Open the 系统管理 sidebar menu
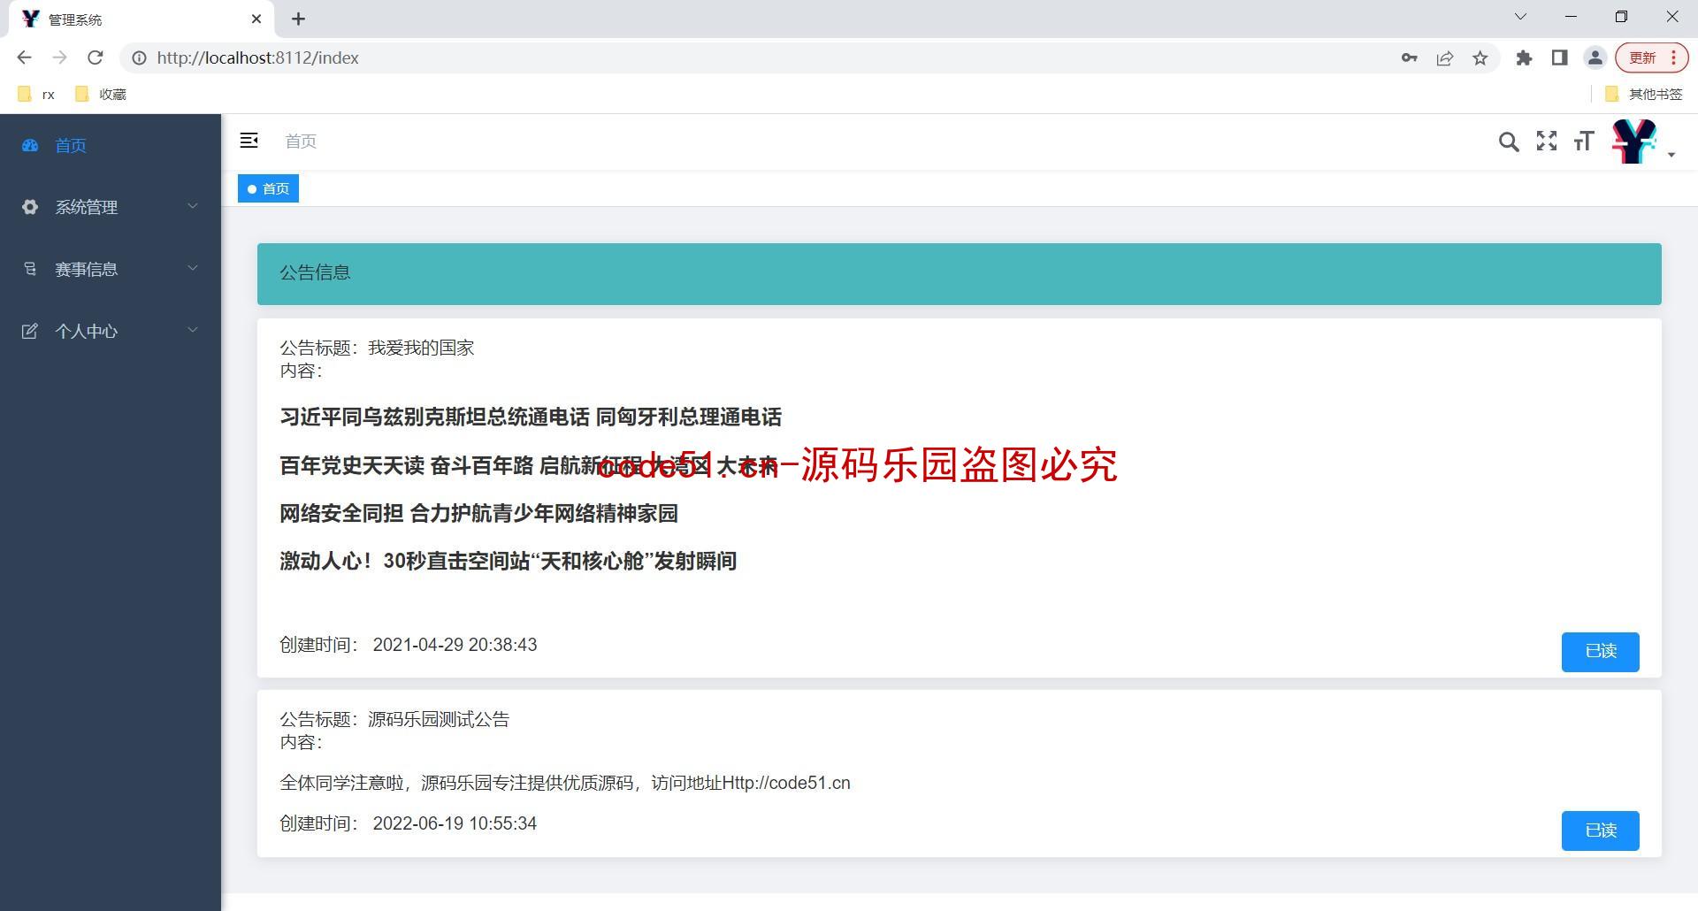1698x911 pixels. click(x=111, y=207)
